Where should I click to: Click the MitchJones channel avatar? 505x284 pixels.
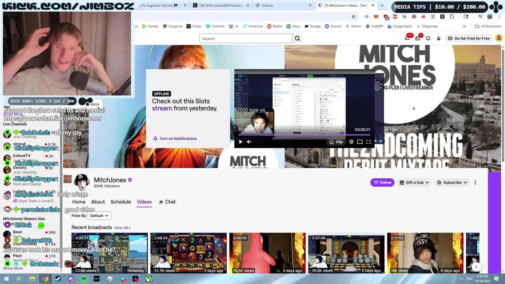[82, 182]
